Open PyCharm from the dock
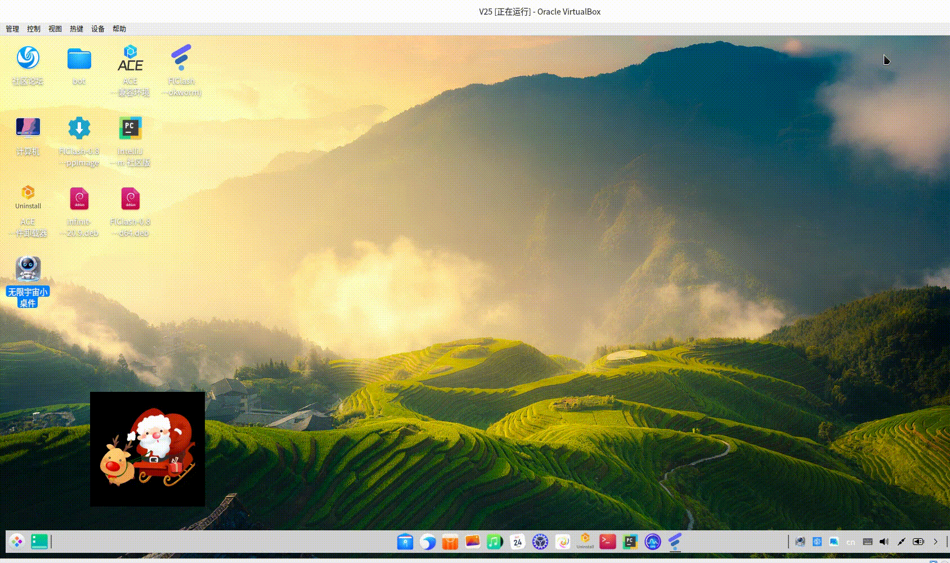The width and height of the screenshot is (950, 563). click(x=630, y=542)
